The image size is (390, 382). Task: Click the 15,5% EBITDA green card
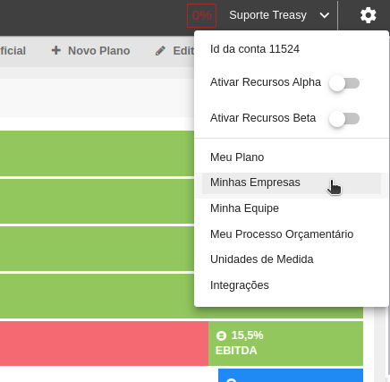tap(285, 344)
